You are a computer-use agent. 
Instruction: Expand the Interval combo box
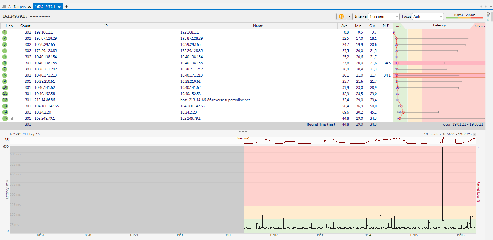click(396, 16)
